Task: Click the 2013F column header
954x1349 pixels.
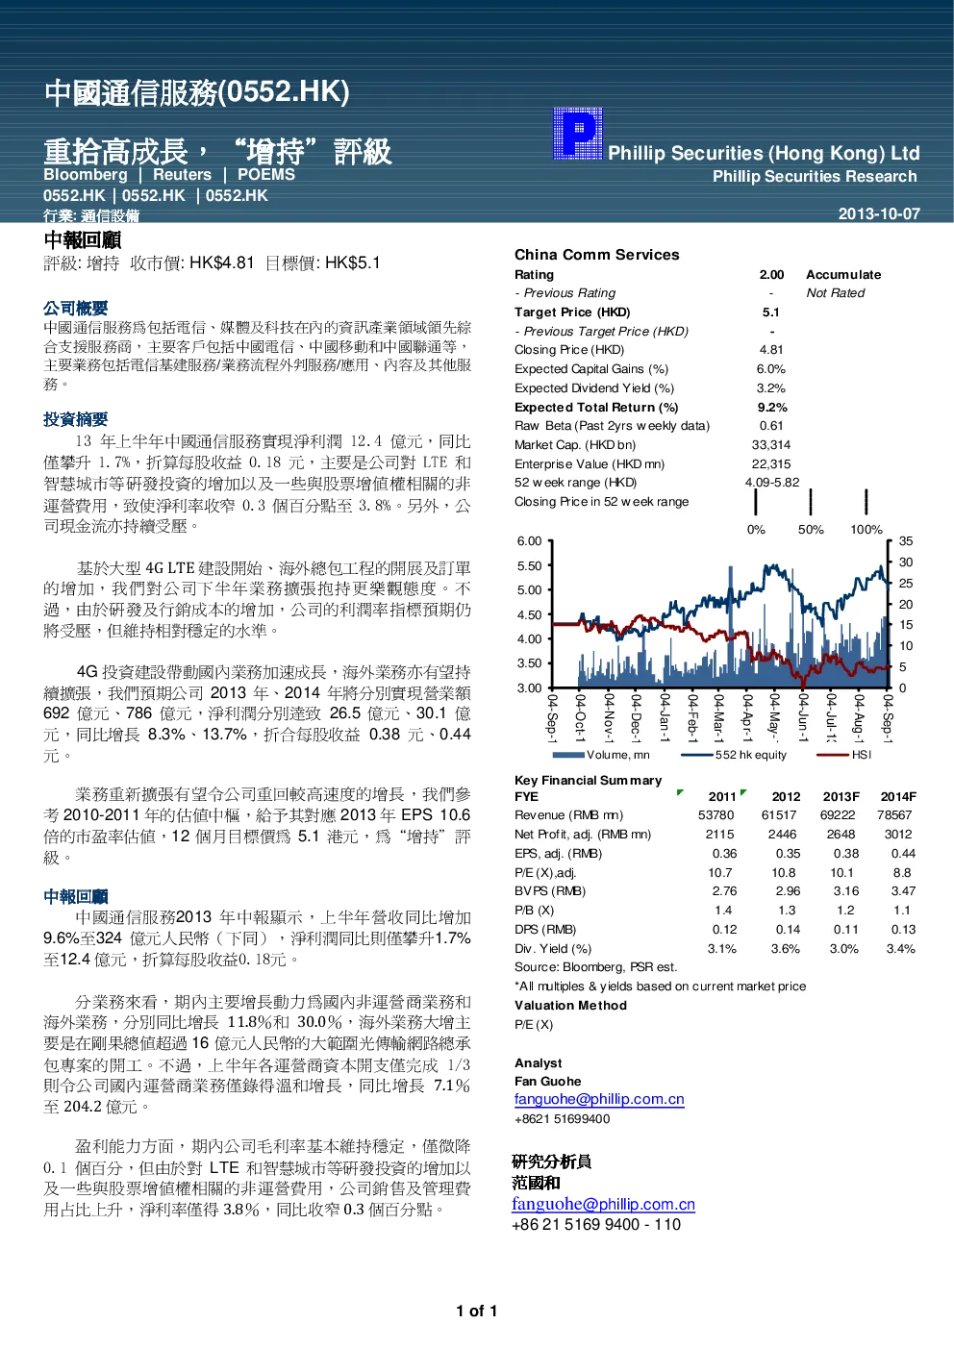Action: tap(841, 797)
